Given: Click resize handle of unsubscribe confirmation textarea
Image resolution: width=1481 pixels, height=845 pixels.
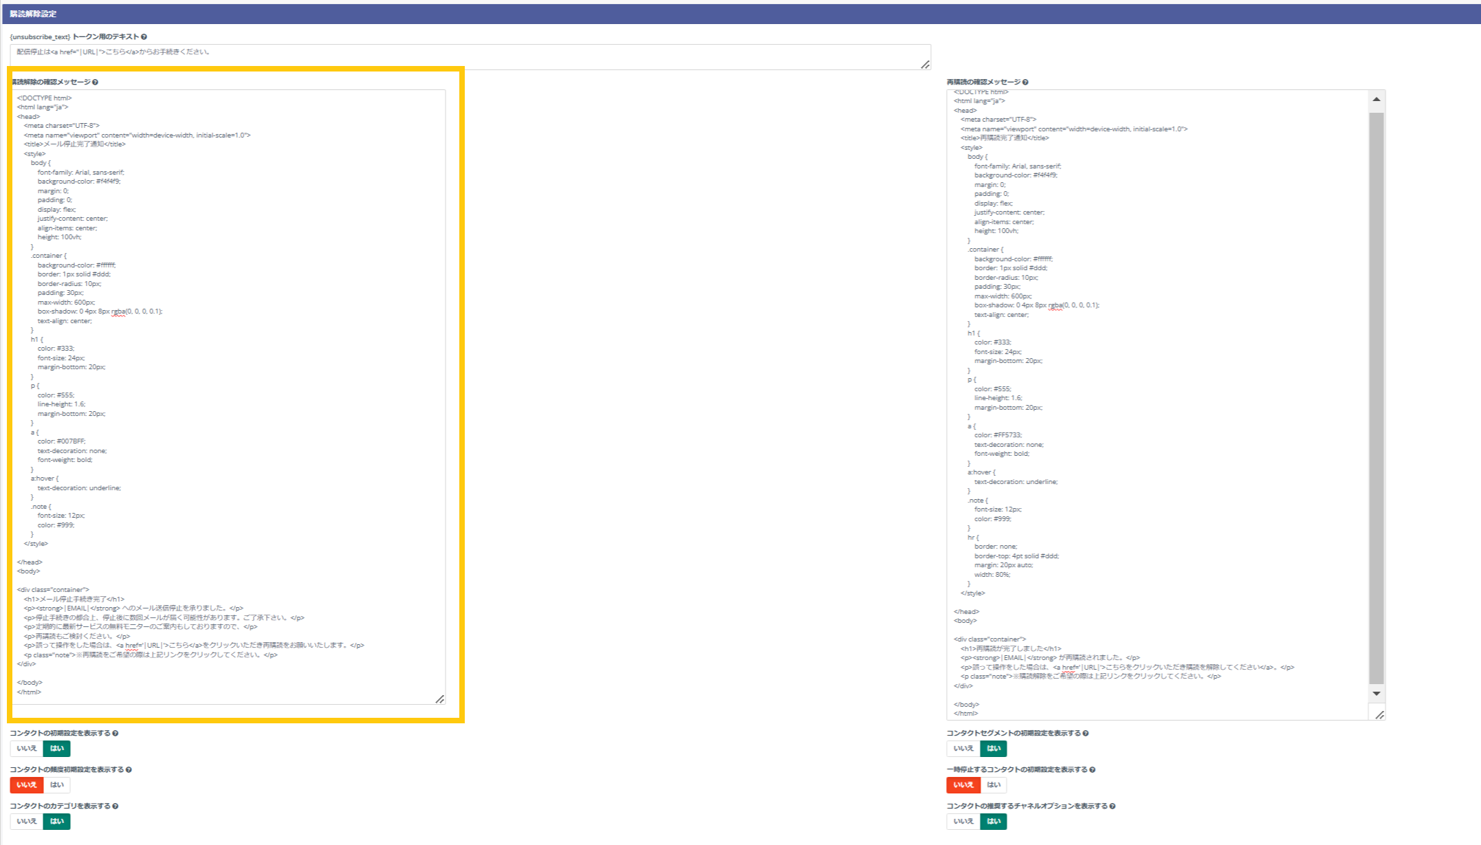Looking at the screenshot, I should click(x=440, y=699).
